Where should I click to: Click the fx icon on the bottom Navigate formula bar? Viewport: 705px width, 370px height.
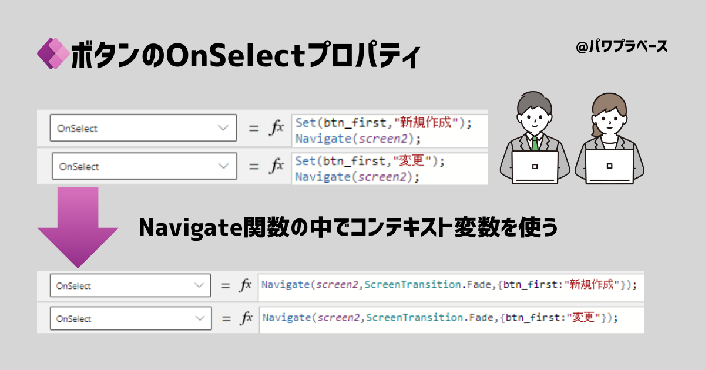pos(245,318)
